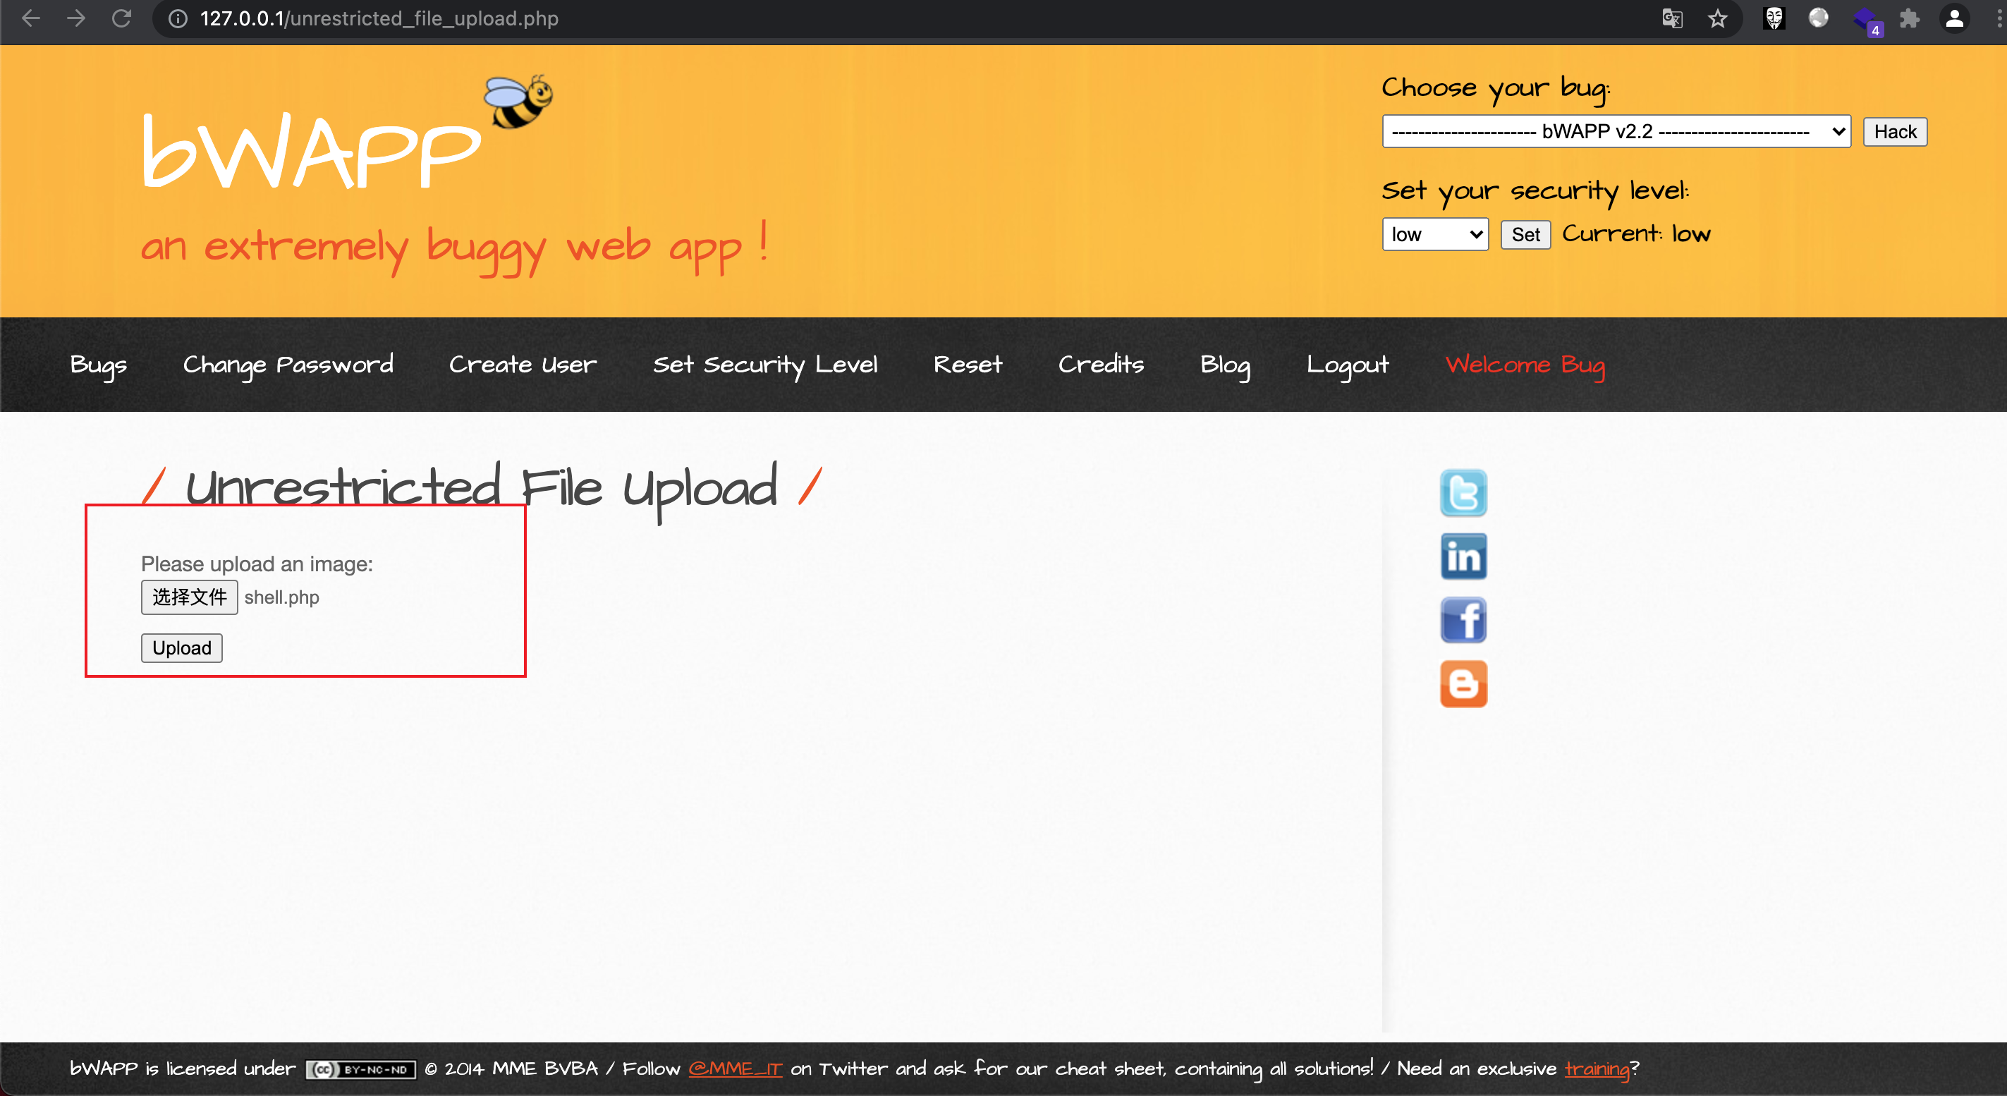The height and width of the screenshot is (1096, 2007).
Task: Click the Set security level button
Action: click(x=1525, y=234)
